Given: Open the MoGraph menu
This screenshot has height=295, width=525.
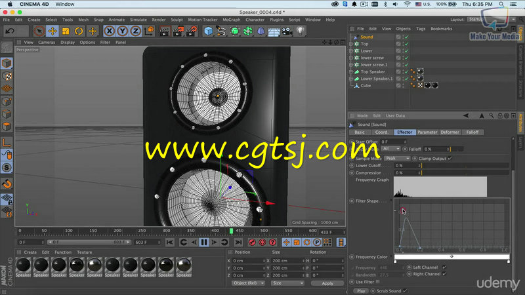Looking at the screenshot, I should [232, 20].
